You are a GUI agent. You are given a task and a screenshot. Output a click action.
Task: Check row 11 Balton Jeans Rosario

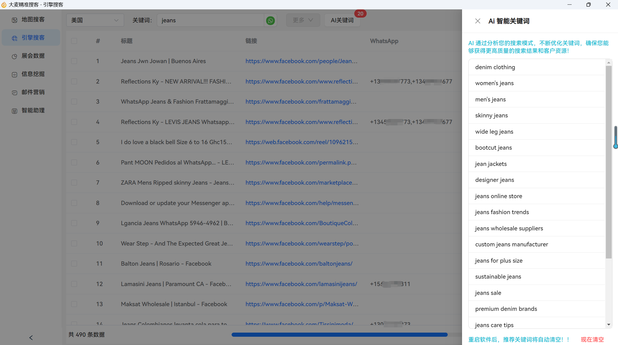pos(74,264)
